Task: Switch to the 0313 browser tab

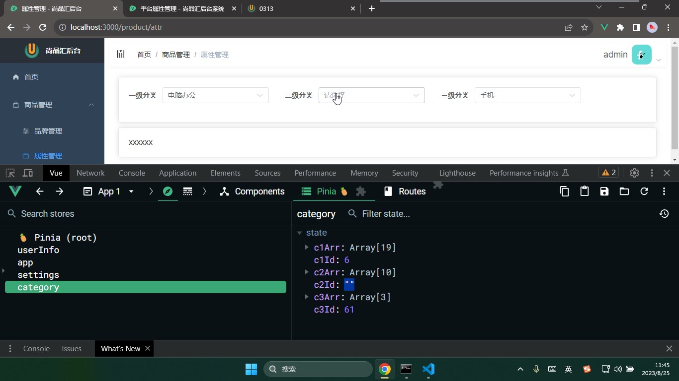Action: 302,8
